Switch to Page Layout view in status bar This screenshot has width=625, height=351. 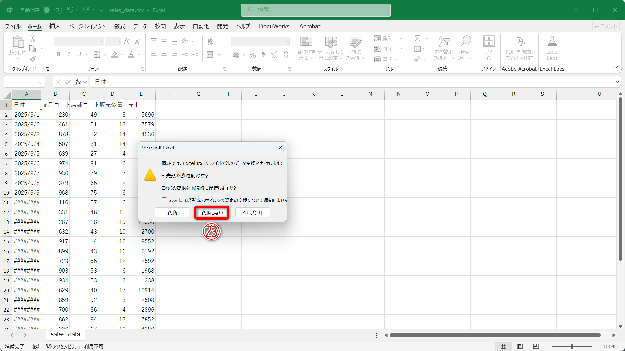[520, 346]
